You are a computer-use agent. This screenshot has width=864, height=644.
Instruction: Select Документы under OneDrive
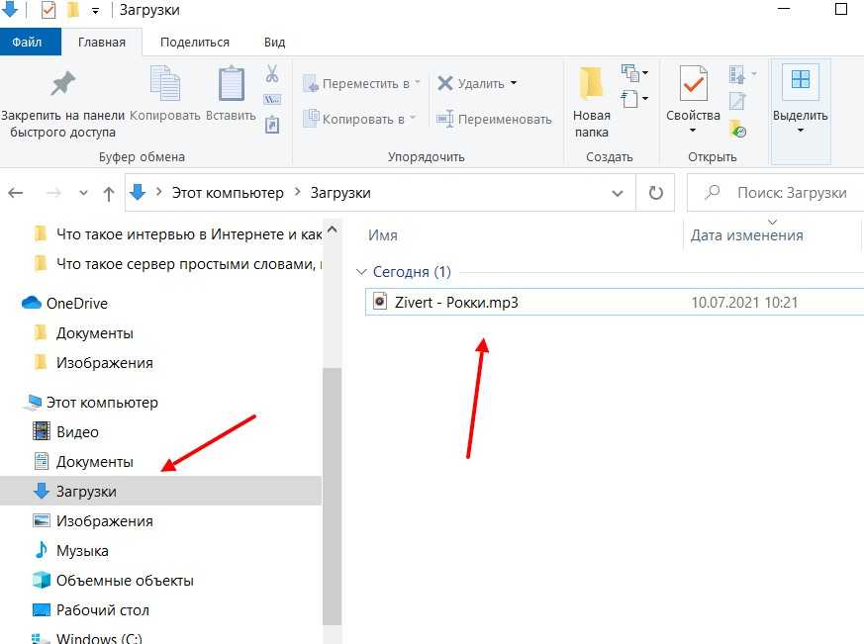pyautogui.click(x=95, y=333)
